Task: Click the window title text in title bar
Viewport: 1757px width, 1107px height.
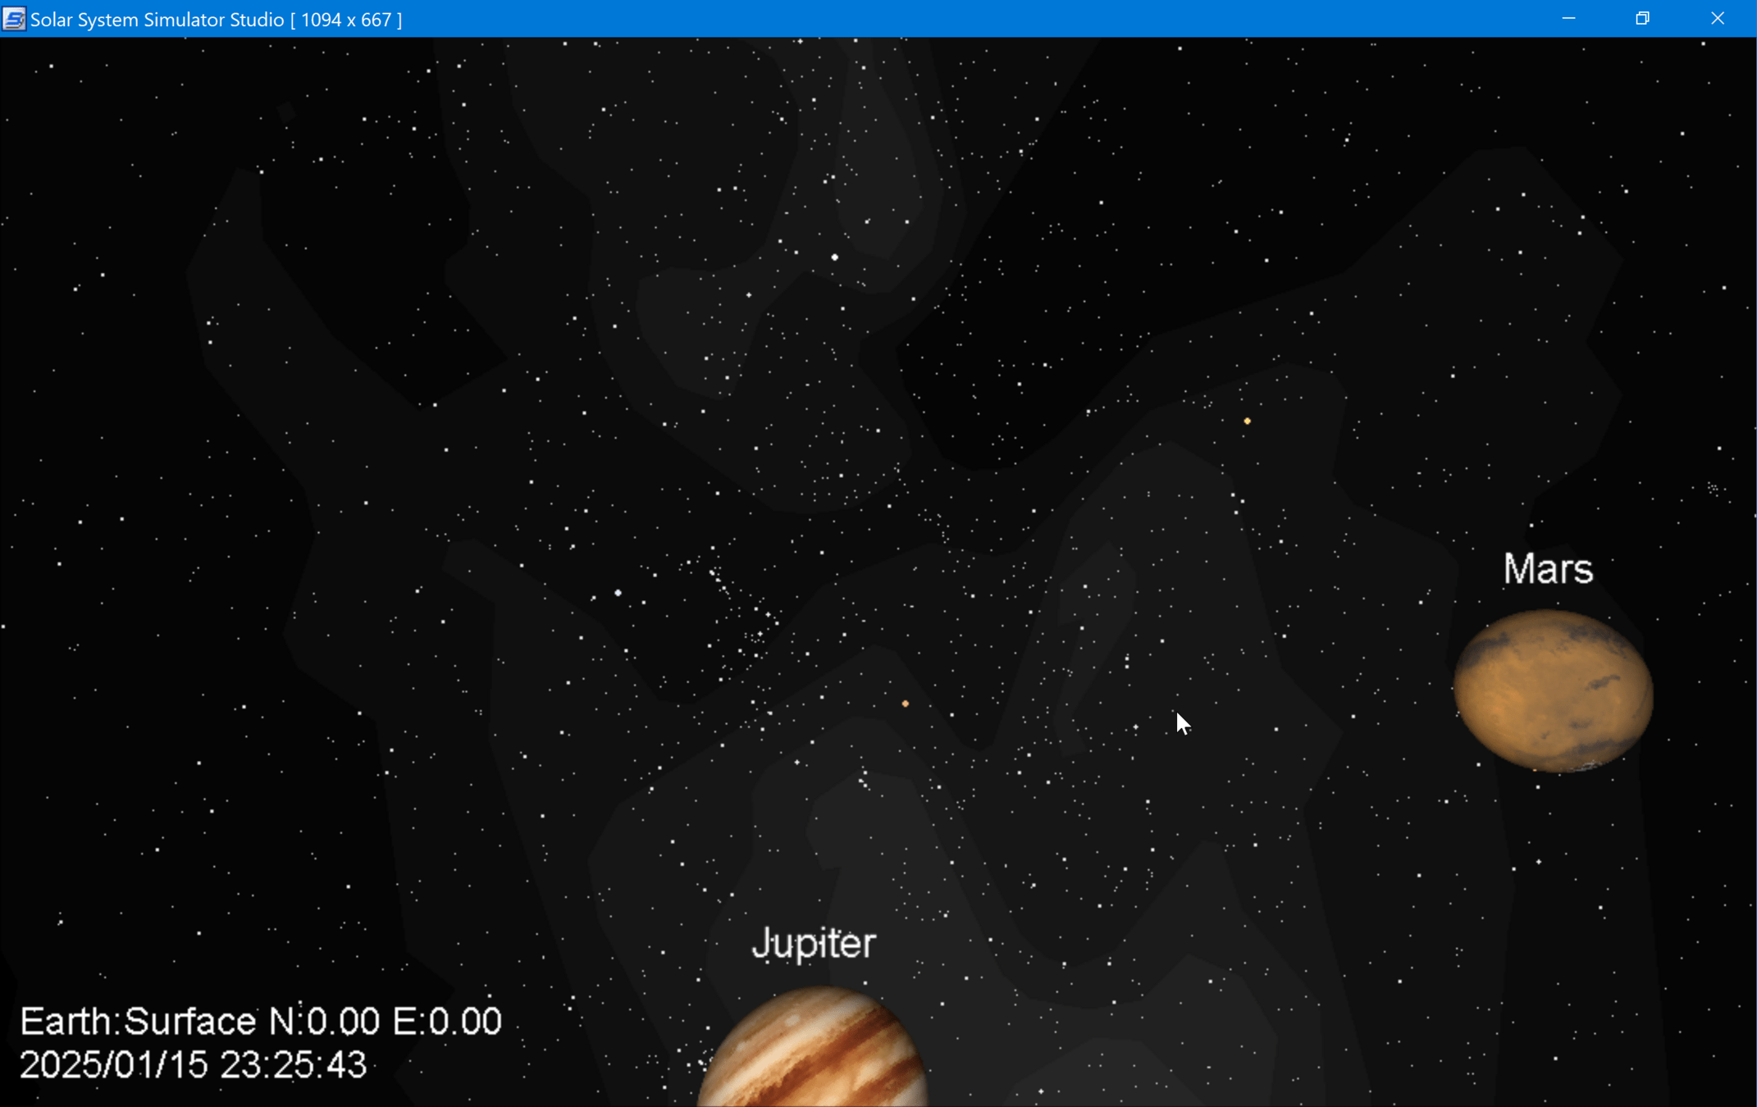Action: point(216,20)
